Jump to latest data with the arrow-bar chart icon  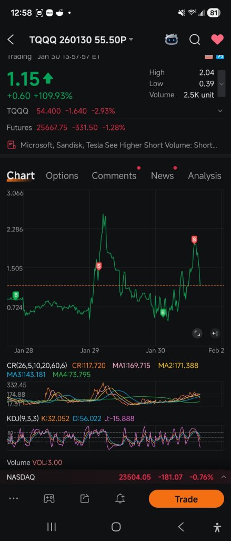[215, 333]
